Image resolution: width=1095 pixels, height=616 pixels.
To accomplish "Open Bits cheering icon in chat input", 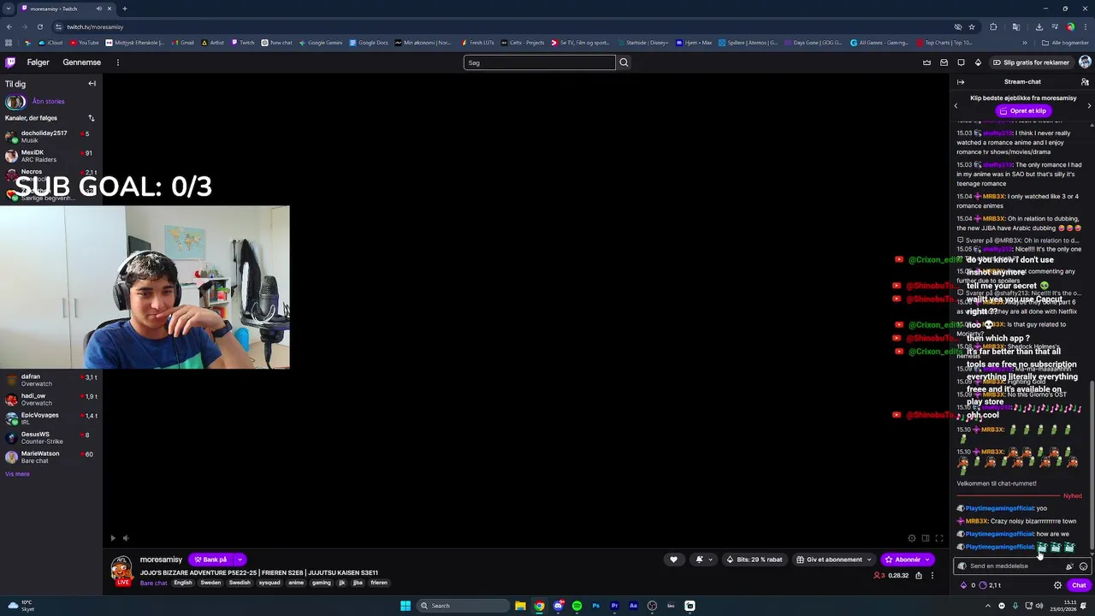I will pos(1069,566).
